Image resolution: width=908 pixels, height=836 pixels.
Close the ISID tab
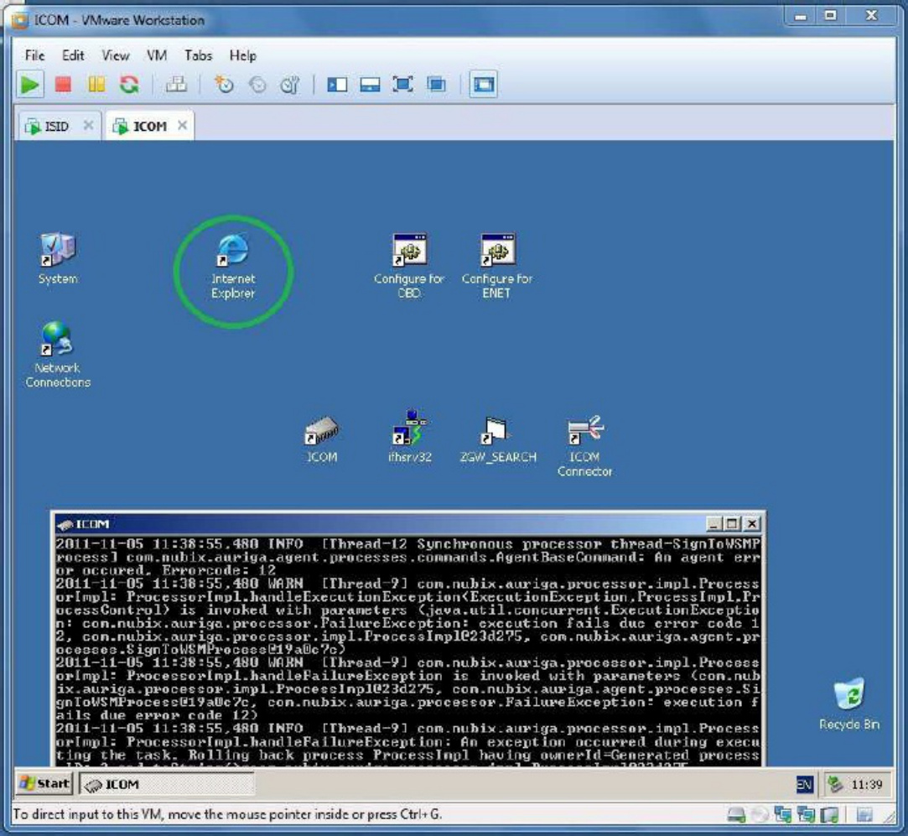[x=88, y=125]
